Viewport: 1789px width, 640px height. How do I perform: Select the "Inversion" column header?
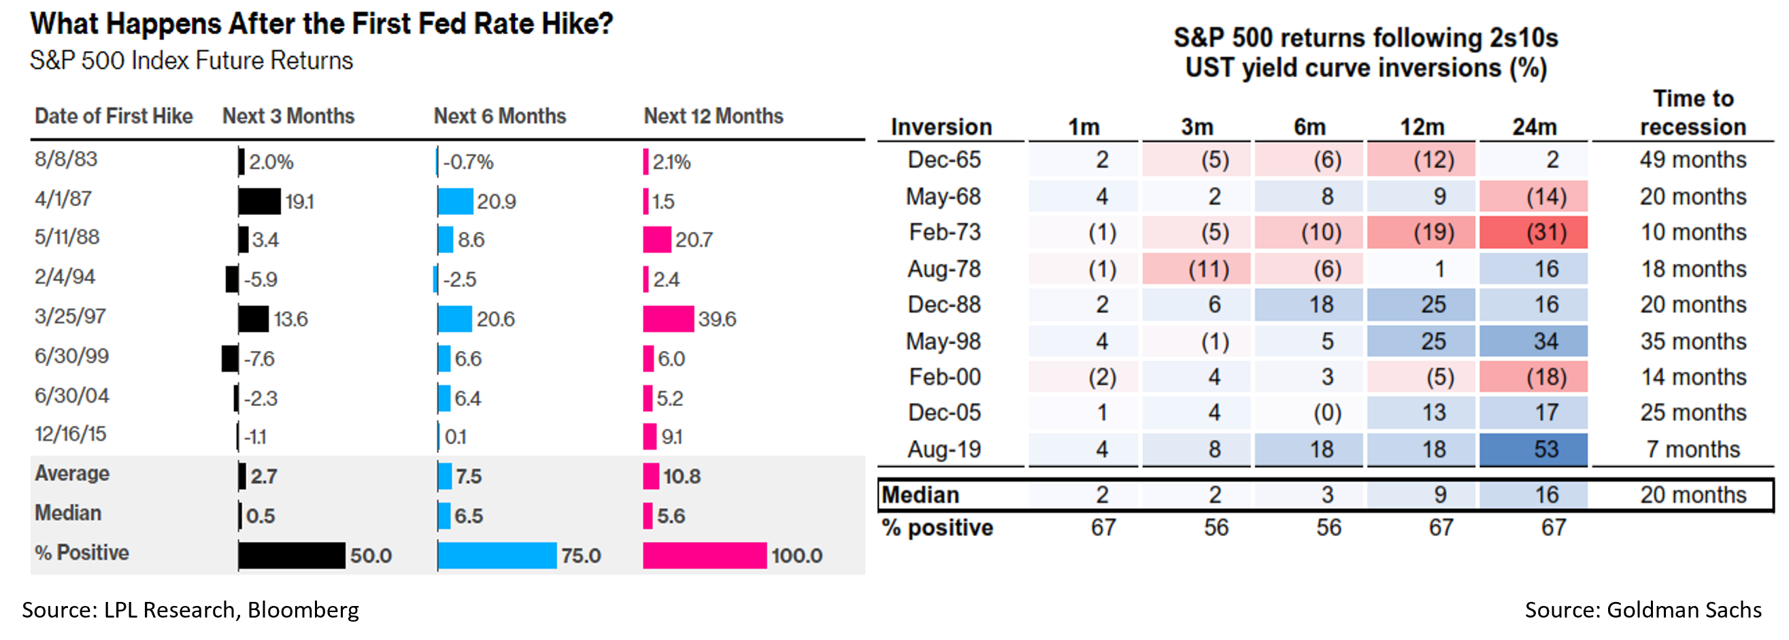pos(941,127)
